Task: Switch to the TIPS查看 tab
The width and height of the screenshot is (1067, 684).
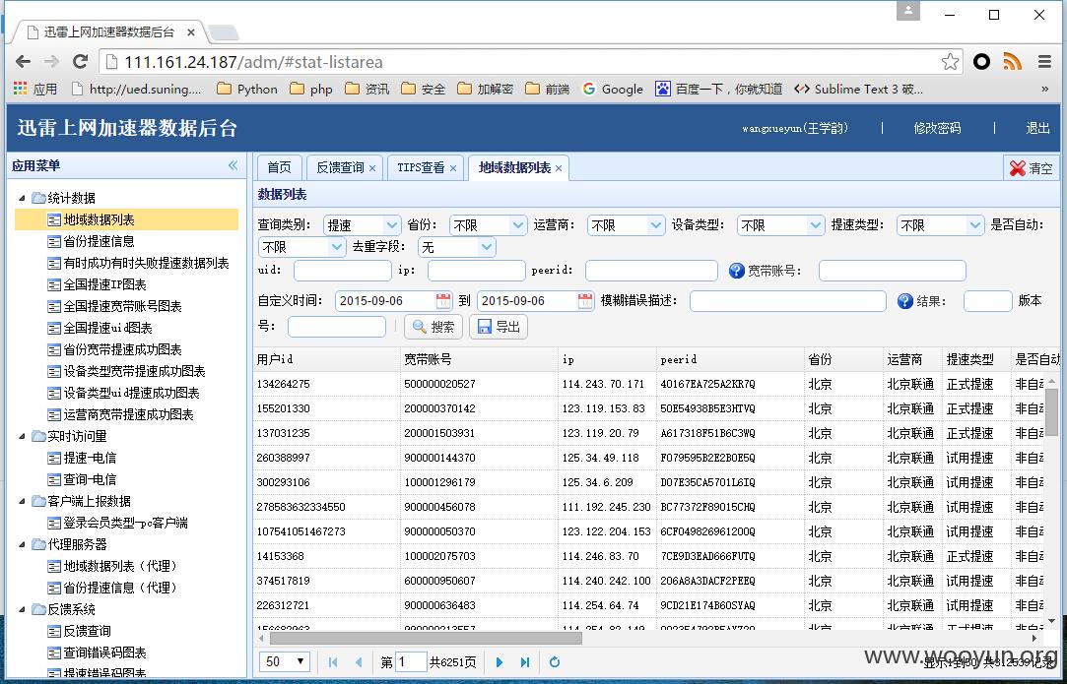Action: [421, 168]
